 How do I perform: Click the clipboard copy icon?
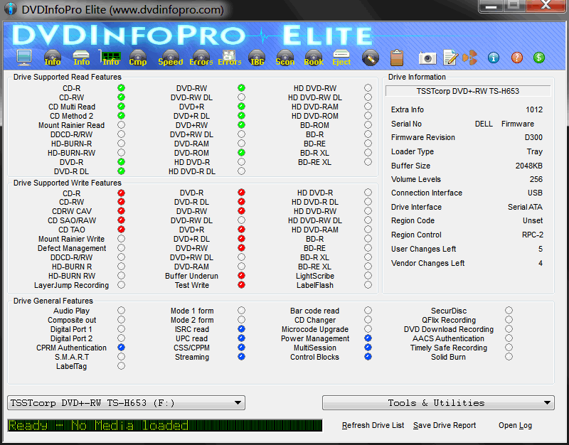tap(397, 58)
